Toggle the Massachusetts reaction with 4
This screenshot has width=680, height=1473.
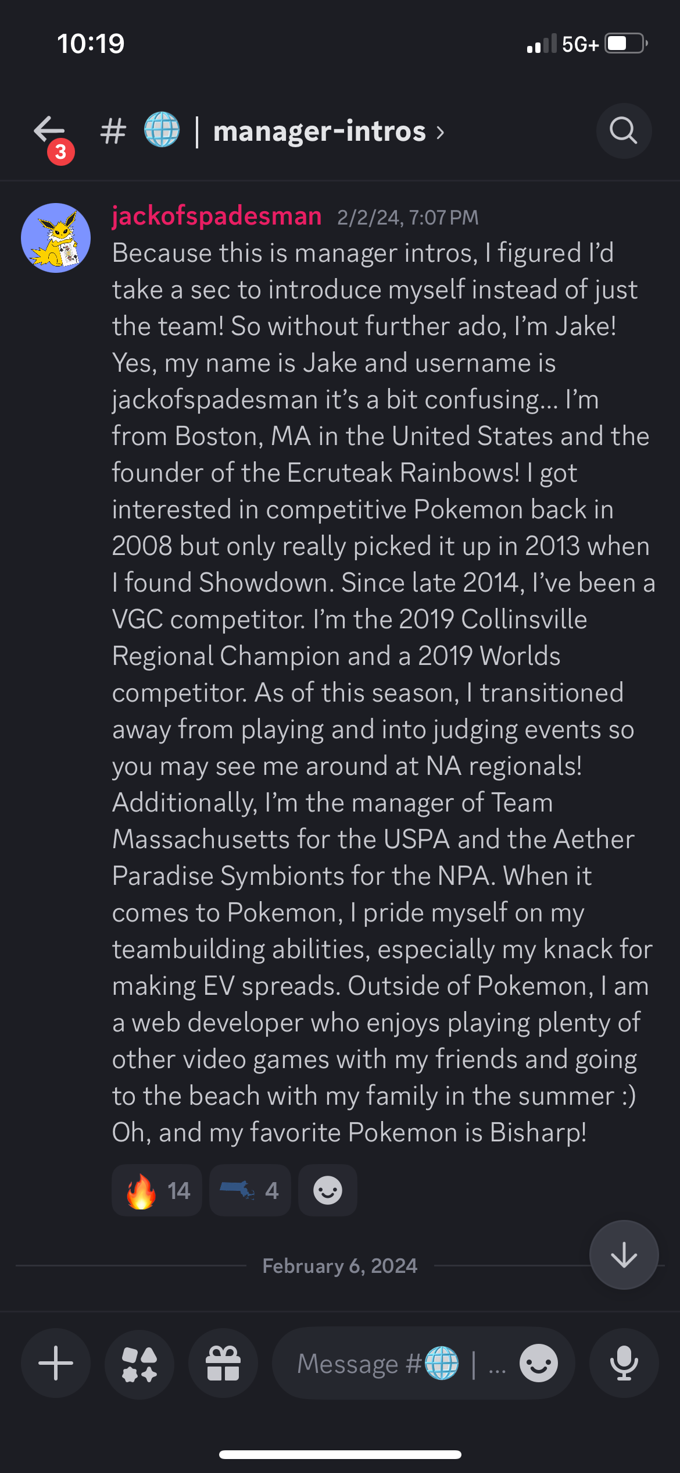[250, 1190]
